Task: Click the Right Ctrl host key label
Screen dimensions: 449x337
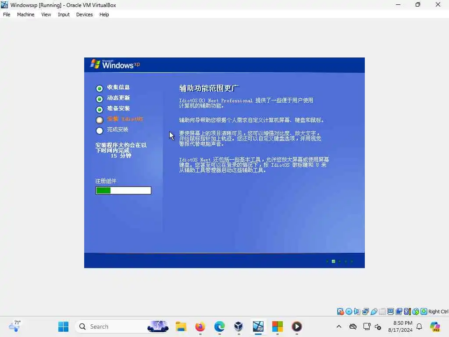Action: coord(438,312)
